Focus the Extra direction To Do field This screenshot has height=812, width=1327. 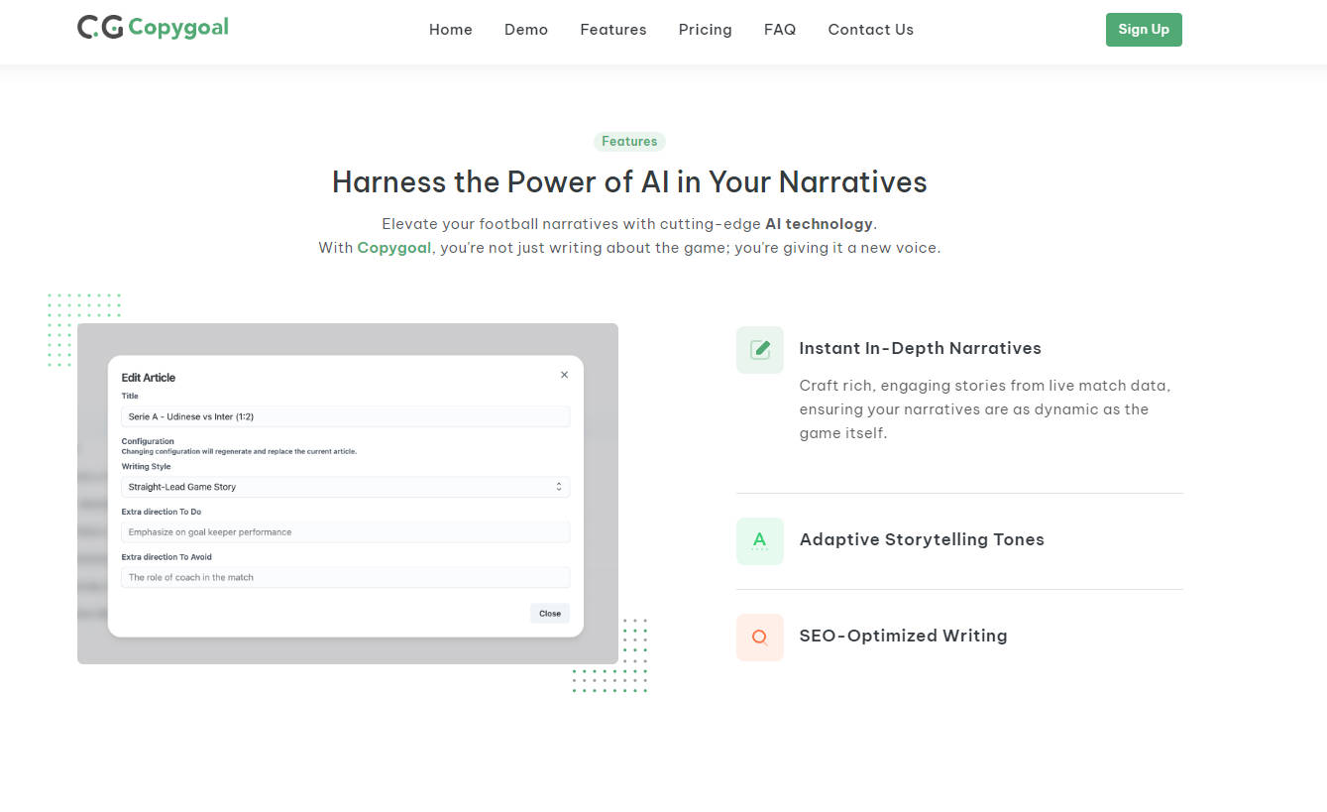[345, 532]
